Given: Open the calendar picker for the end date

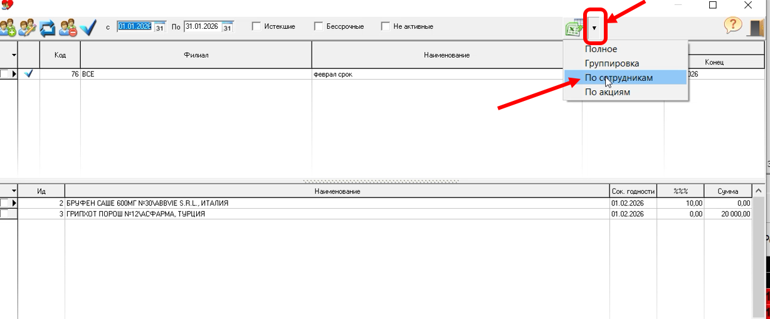Looking at the screenshot, I should click(228, 27).
